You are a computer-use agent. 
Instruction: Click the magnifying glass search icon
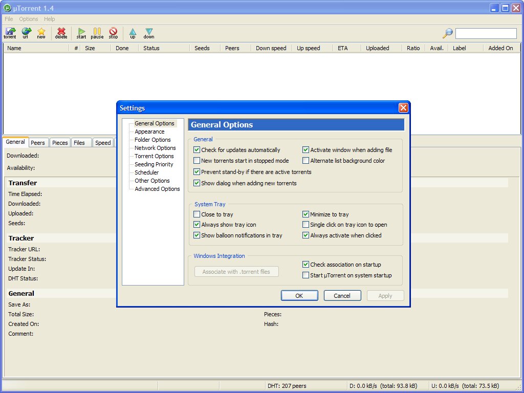447,33
